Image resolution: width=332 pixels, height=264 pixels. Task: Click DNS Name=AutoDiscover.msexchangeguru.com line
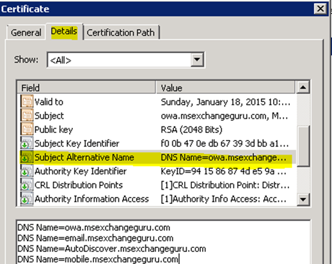(112, 249)
